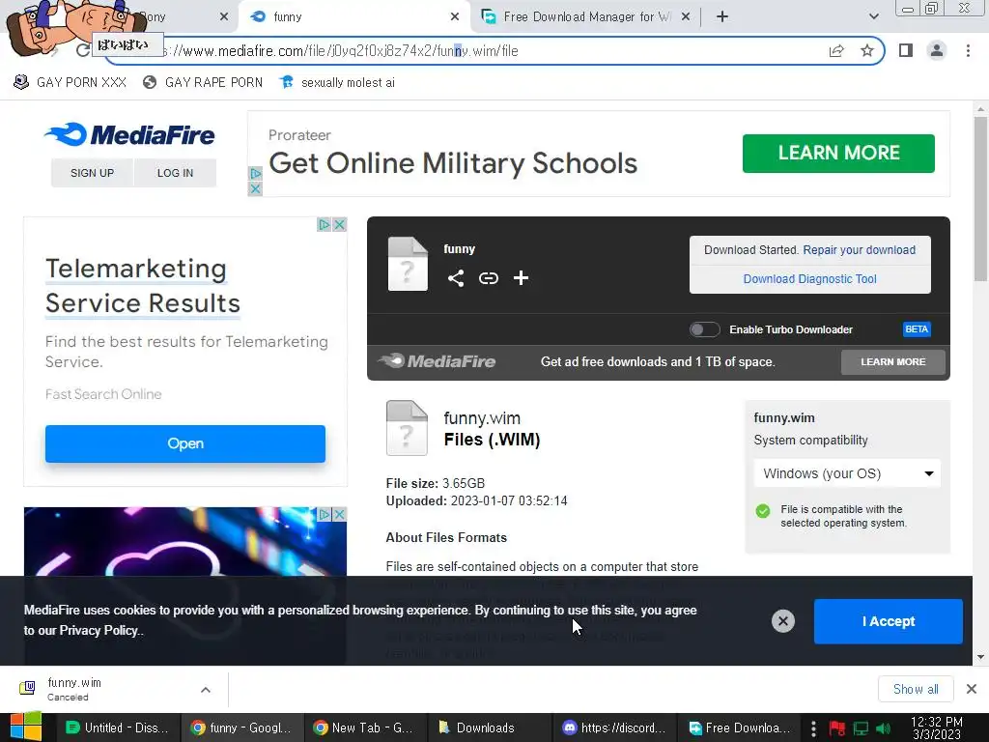This screenshot has height=742, width=989.
Task: Accept cookies with I Accept button
Action: [889, 621]
